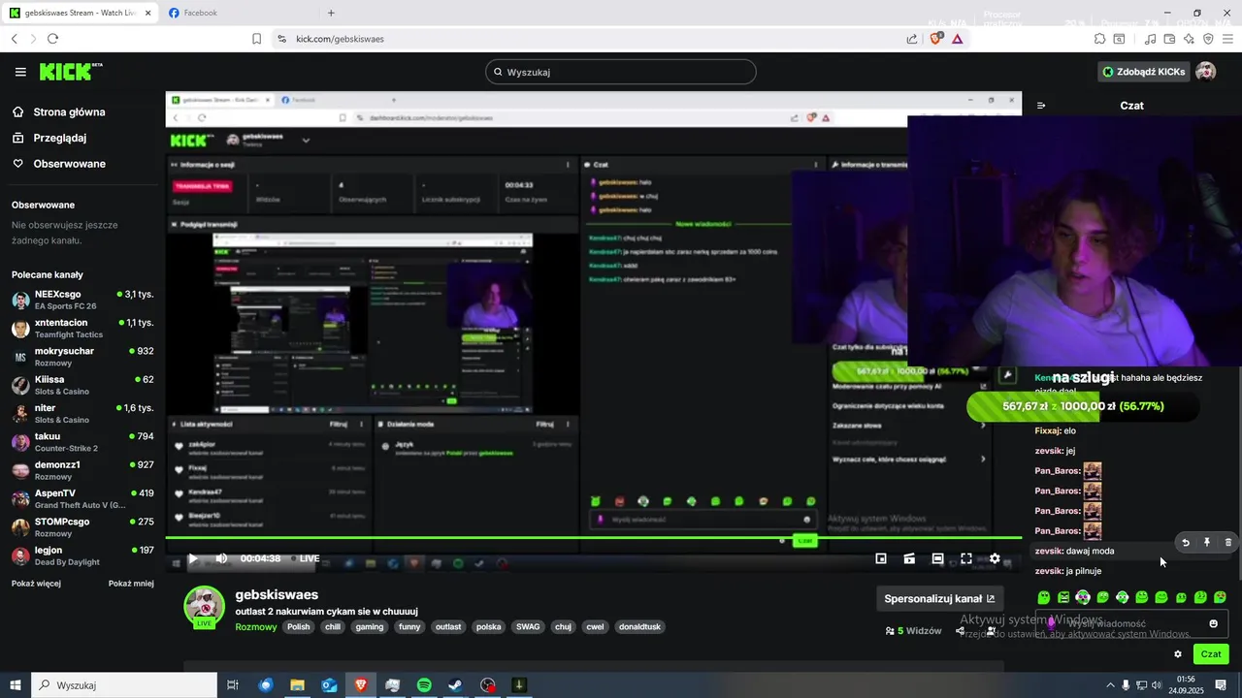This screenshot has height=698, width=1242.
Task: Open Brave VPN shield icon
Action: coord(1208,39)
